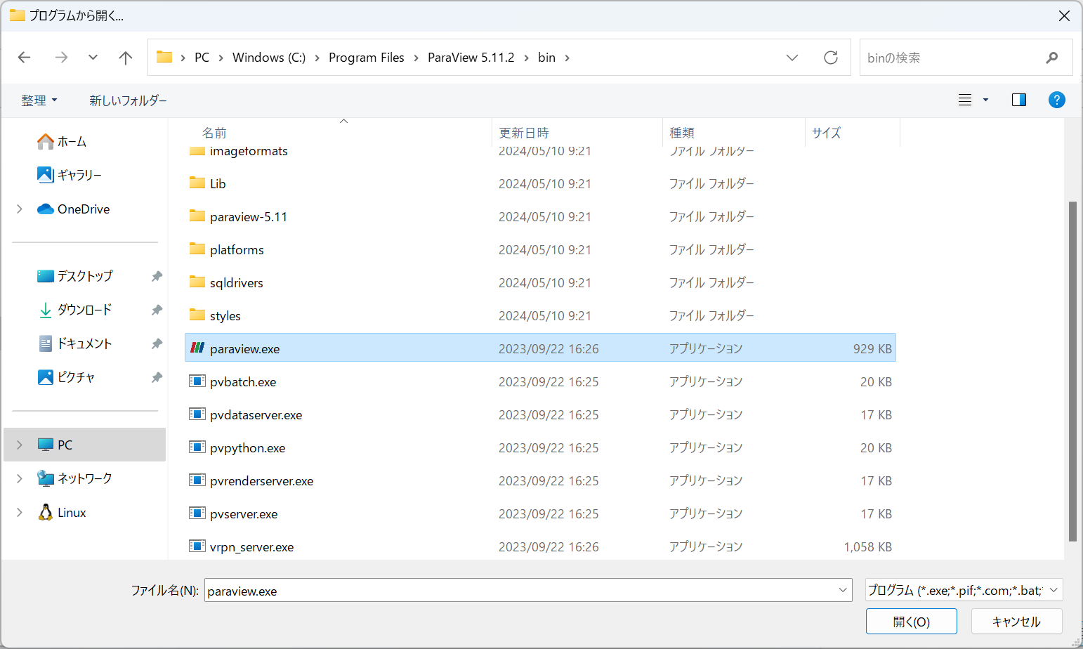The image size is (1083, 649).
Task: Click 'Program Files' in the address breadcrumb
Action: [x=367, y=58]
